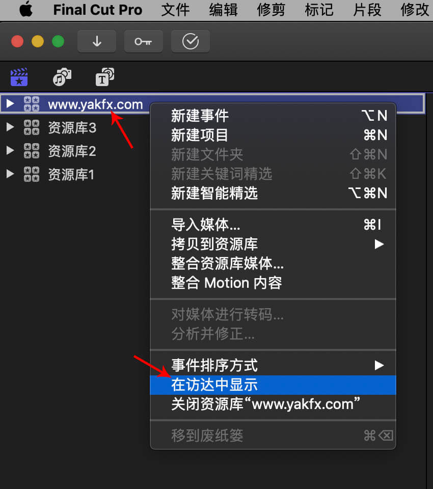Close the window with the red button
433x489 pixels.
click(17, 41)
